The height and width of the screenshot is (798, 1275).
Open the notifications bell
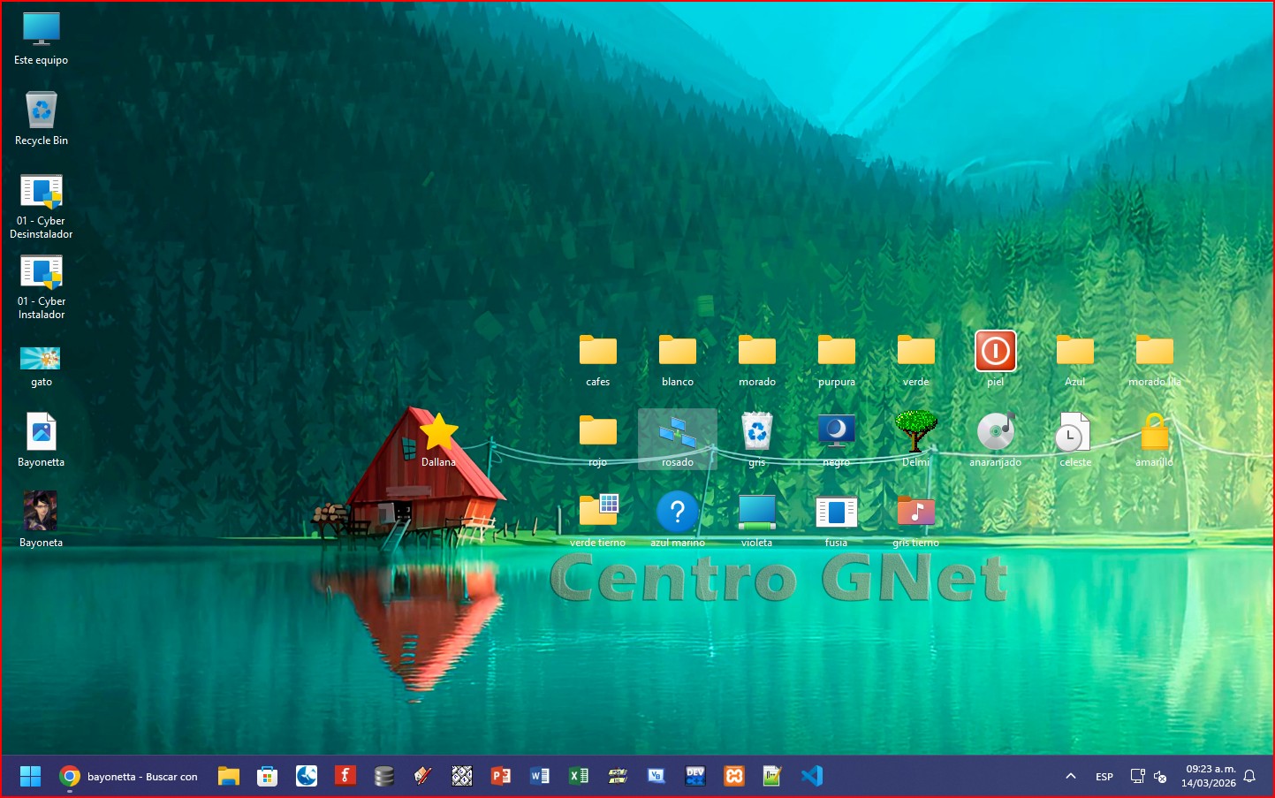(1249, 777)
